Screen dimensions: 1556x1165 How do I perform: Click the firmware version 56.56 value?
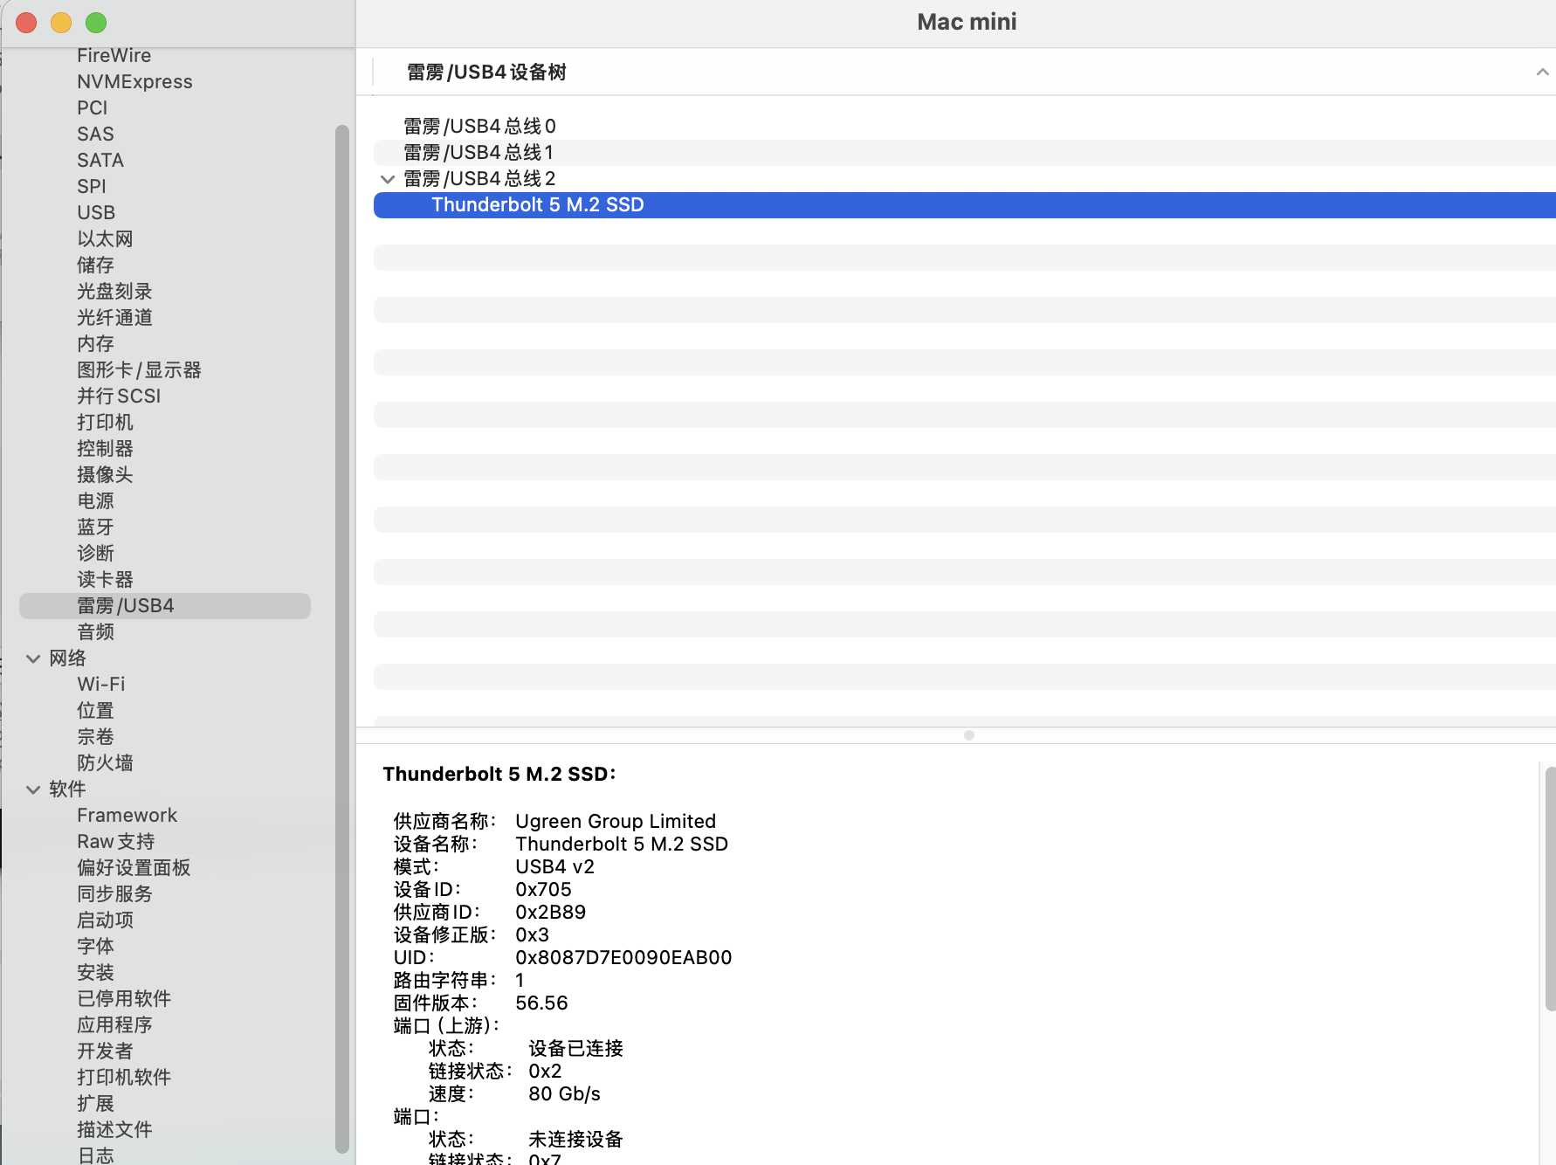[x=541, y=1003]
